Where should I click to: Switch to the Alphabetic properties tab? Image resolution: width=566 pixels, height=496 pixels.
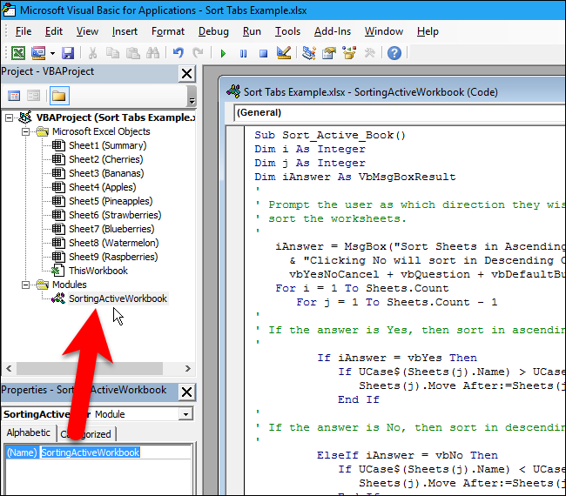pyautogui.click(x=28, y=433)
